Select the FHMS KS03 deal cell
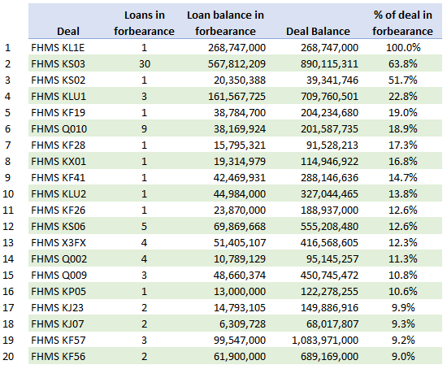The image size is (447, 369). [58, 63]
